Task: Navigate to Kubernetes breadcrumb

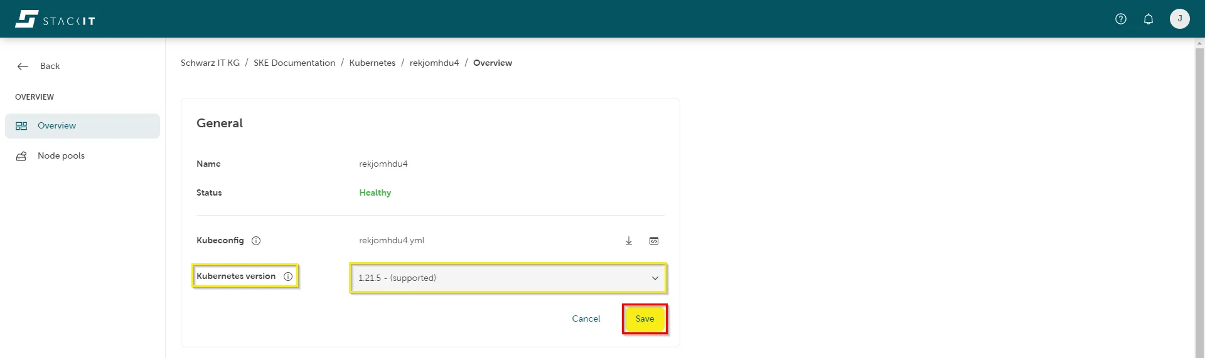Action: 372,63
